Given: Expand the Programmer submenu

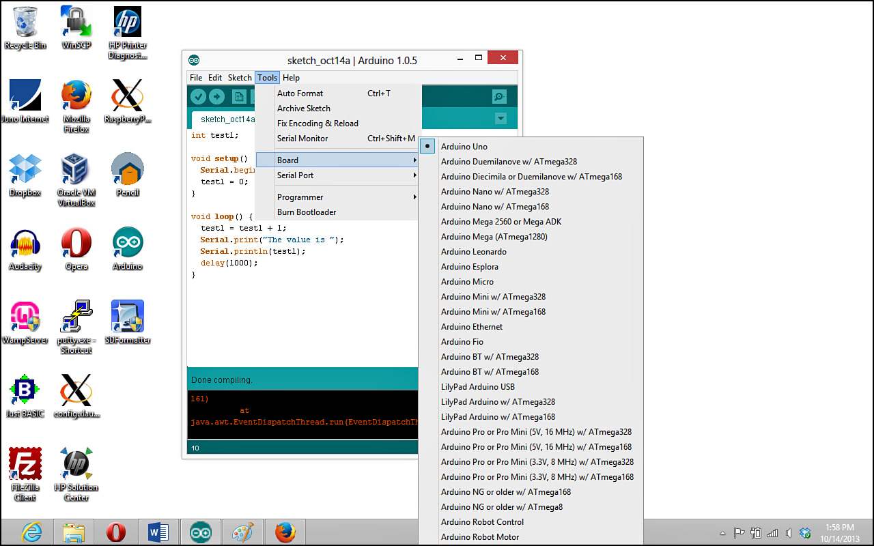Looking at the screenshot, I should (338, 197).
